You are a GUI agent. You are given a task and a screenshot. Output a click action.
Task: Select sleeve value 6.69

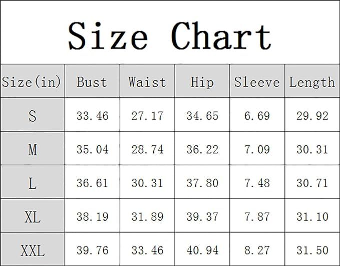coord(257,116)
